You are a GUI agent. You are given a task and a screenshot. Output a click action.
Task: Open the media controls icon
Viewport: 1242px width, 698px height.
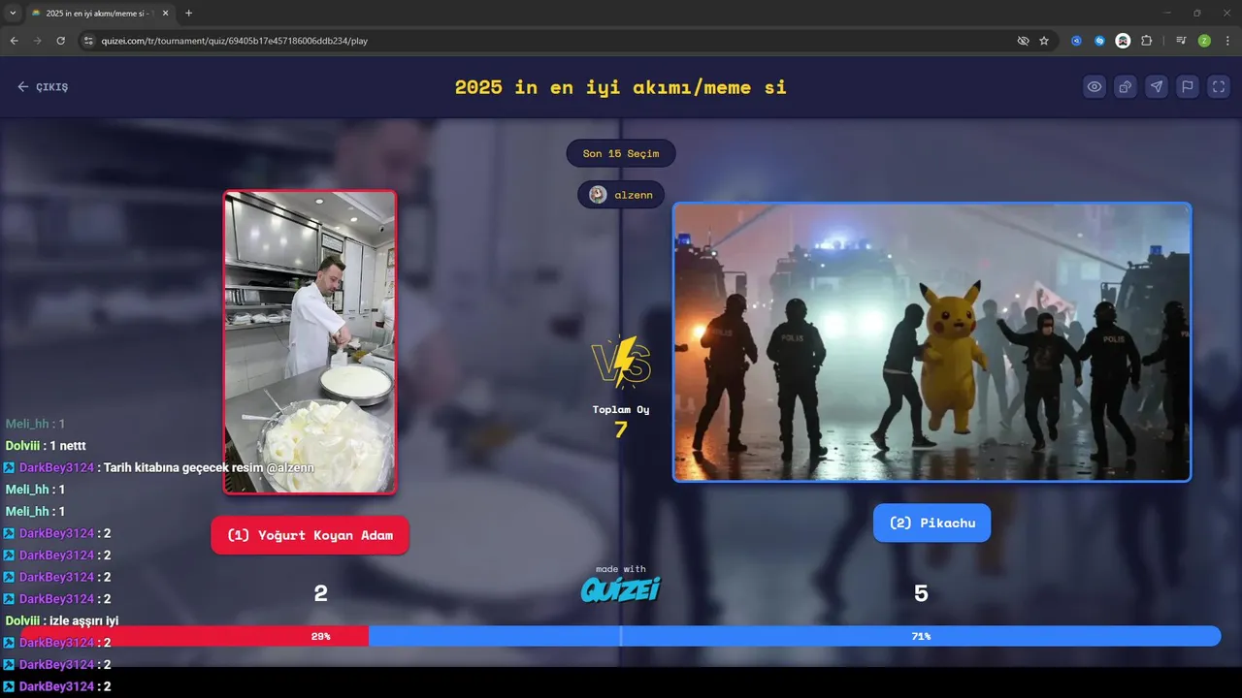[x=1181, y=41]
